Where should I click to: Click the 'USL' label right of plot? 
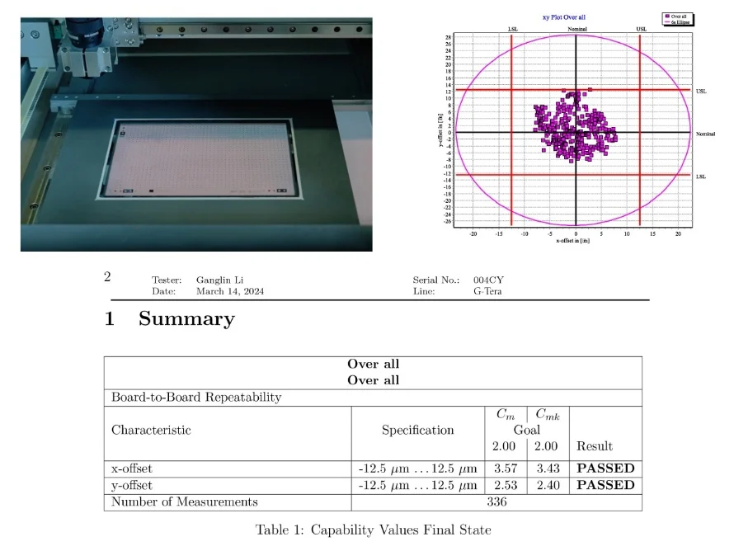702,92
